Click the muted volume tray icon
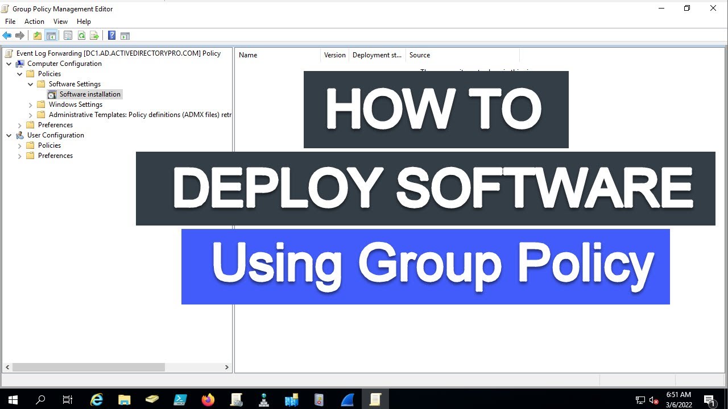Viewport: 728px width, 409px height. tap(654, 400)
